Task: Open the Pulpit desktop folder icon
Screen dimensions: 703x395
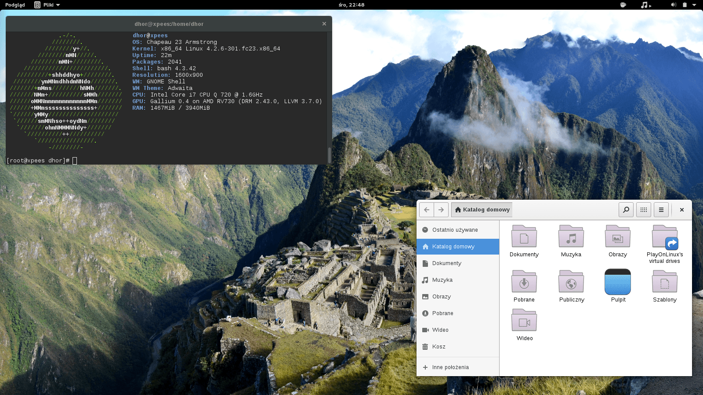Action: [x=618, y=282]
